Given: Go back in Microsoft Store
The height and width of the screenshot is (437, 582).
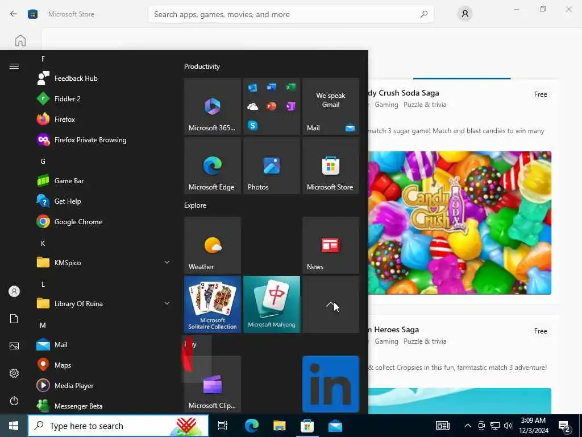Looking at the screenshot, I should pos(14,14).
